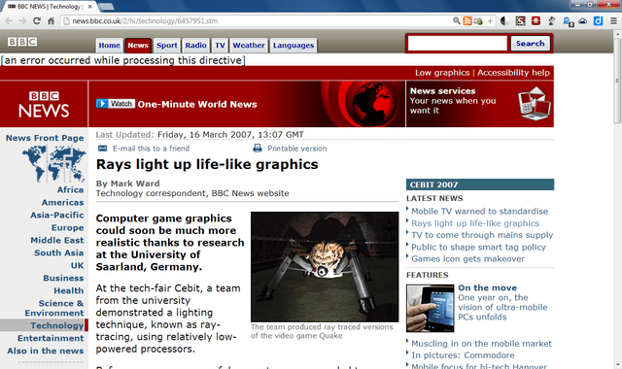Click the BBC search text field
The width and height of the screenshot is (622, 369).
[458, 43]
